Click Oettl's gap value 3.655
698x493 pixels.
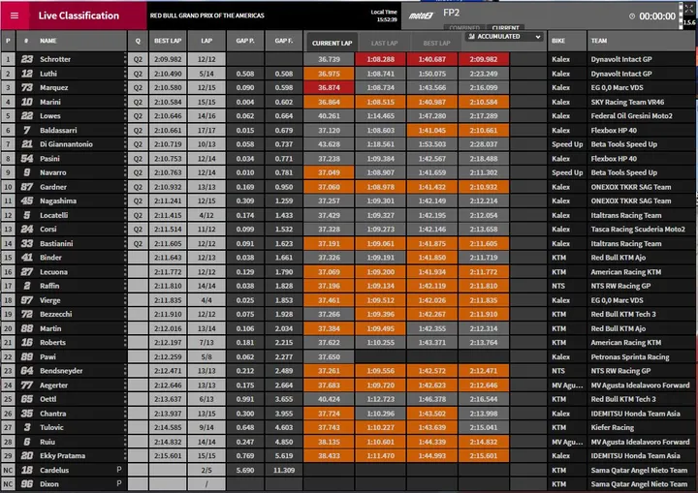point(283,399)
